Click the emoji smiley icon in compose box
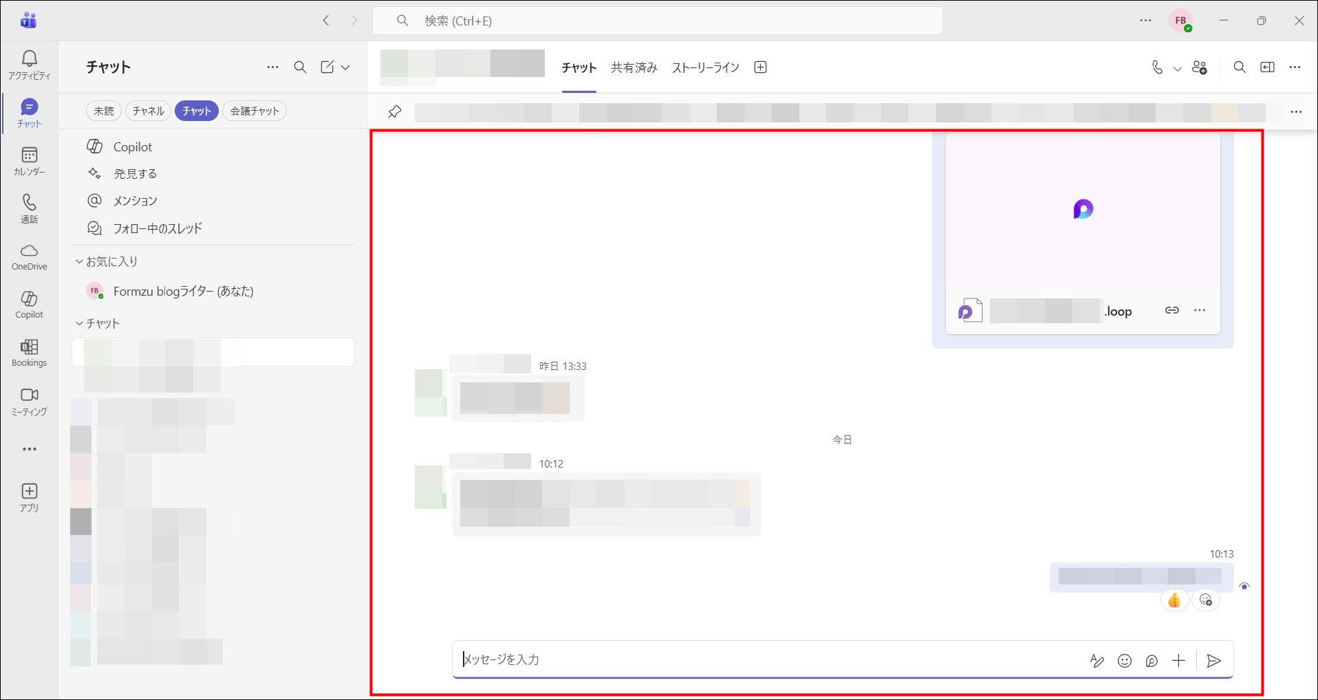 click(x=1125, y=661)
